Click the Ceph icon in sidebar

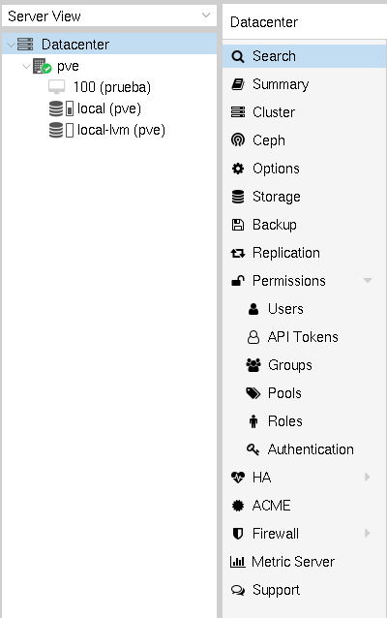click(x=238, y=139)
